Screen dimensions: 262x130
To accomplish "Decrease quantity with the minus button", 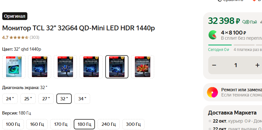I will [214, 65].
